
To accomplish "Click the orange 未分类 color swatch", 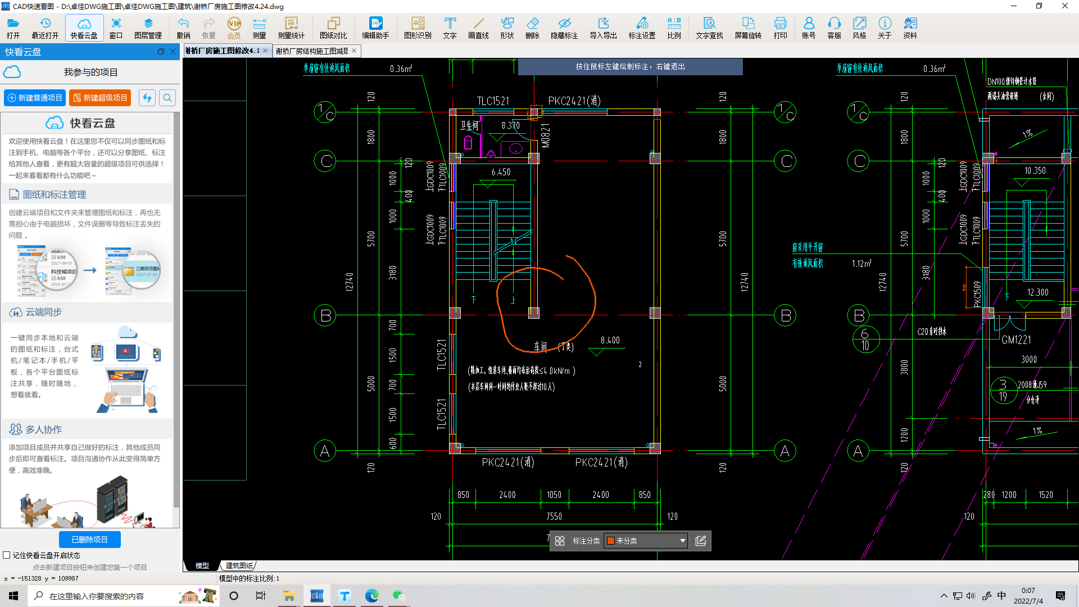I will 611,541.
